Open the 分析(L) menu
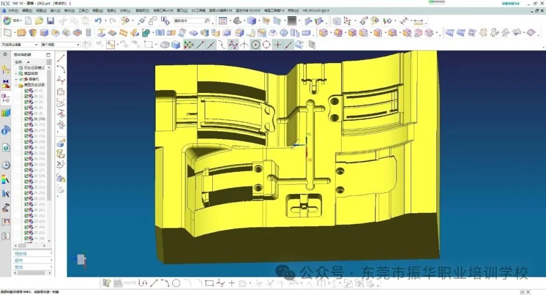The image size is (546, 295). (125, 11)
